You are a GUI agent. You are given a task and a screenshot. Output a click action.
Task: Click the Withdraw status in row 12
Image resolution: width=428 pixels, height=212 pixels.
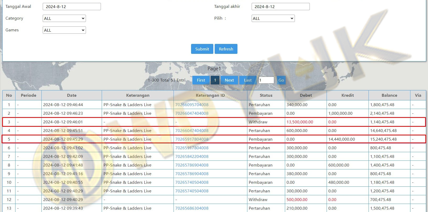click(258, 199)
